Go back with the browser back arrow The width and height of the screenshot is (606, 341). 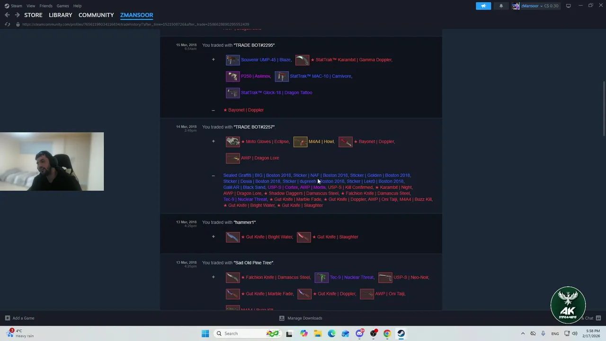pos(7,15)
